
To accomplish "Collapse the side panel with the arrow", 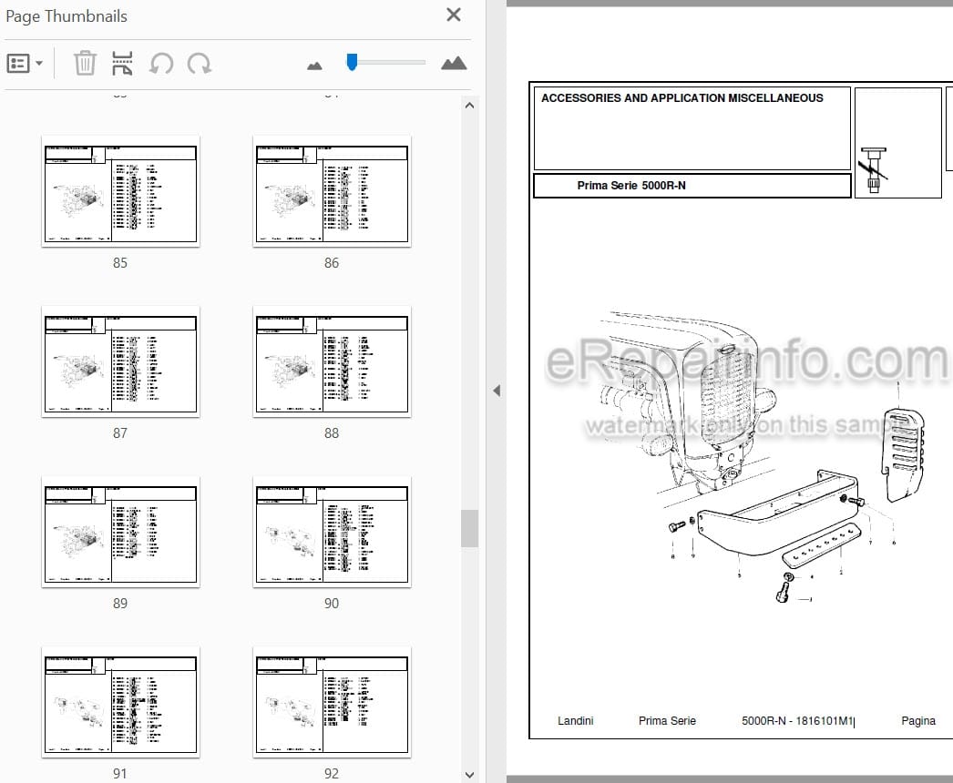I will click(x=497, y=391).
